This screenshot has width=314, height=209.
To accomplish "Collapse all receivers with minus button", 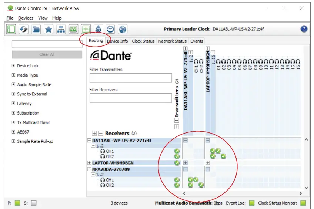I will coord(101,133).
